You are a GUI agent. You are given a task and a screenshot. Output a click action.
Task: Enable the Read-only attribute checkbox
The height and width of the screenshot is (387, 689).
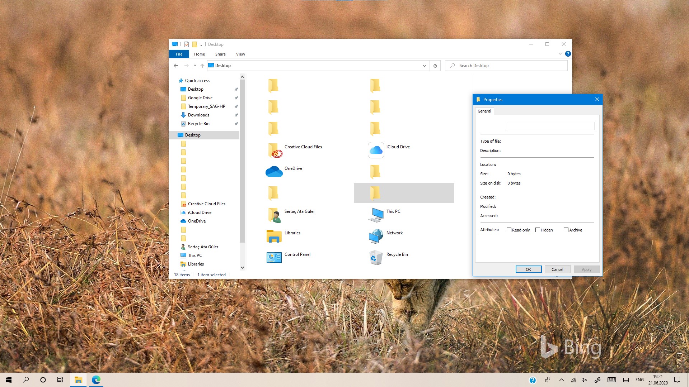(509, 230)
